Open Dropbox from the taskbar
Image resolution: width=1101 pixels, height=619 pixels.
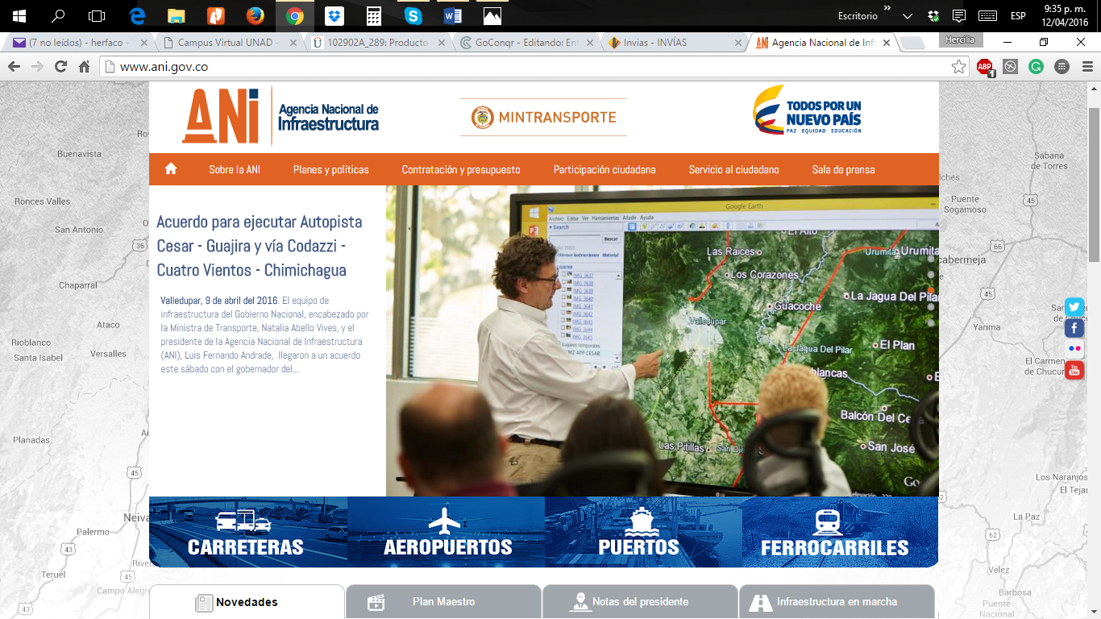click(334, 15)
